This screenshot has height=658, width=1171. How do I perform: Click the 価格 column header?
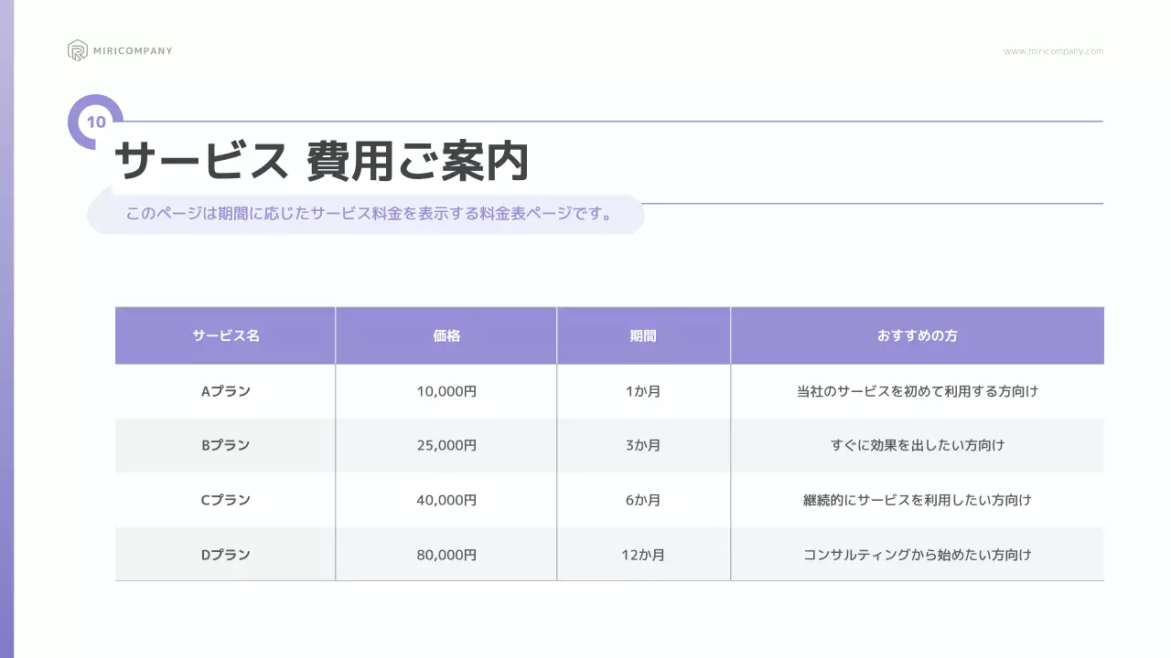coord(446,334)
